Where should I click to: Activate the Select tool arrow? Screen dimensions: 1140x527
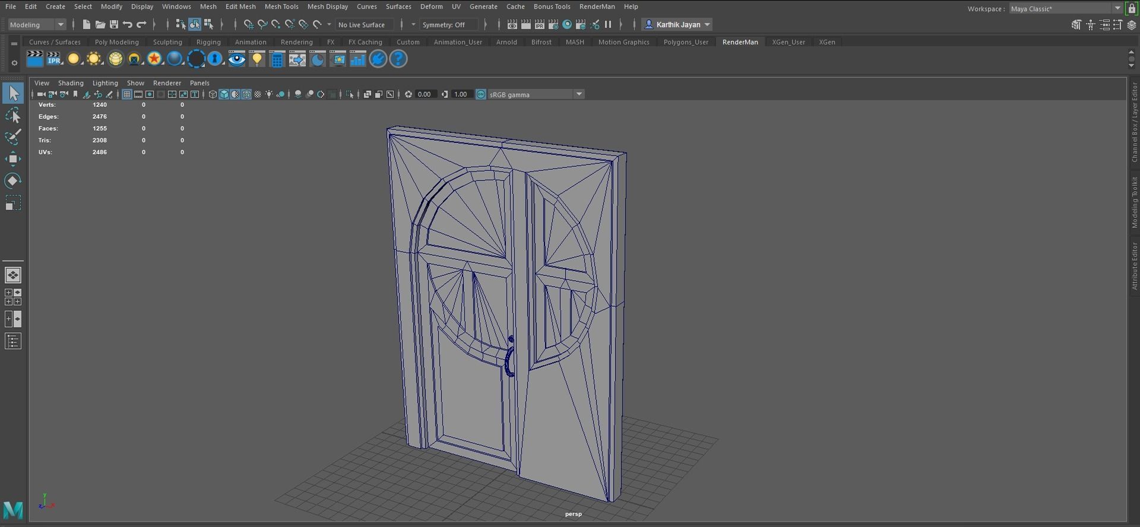coord(13,93)
